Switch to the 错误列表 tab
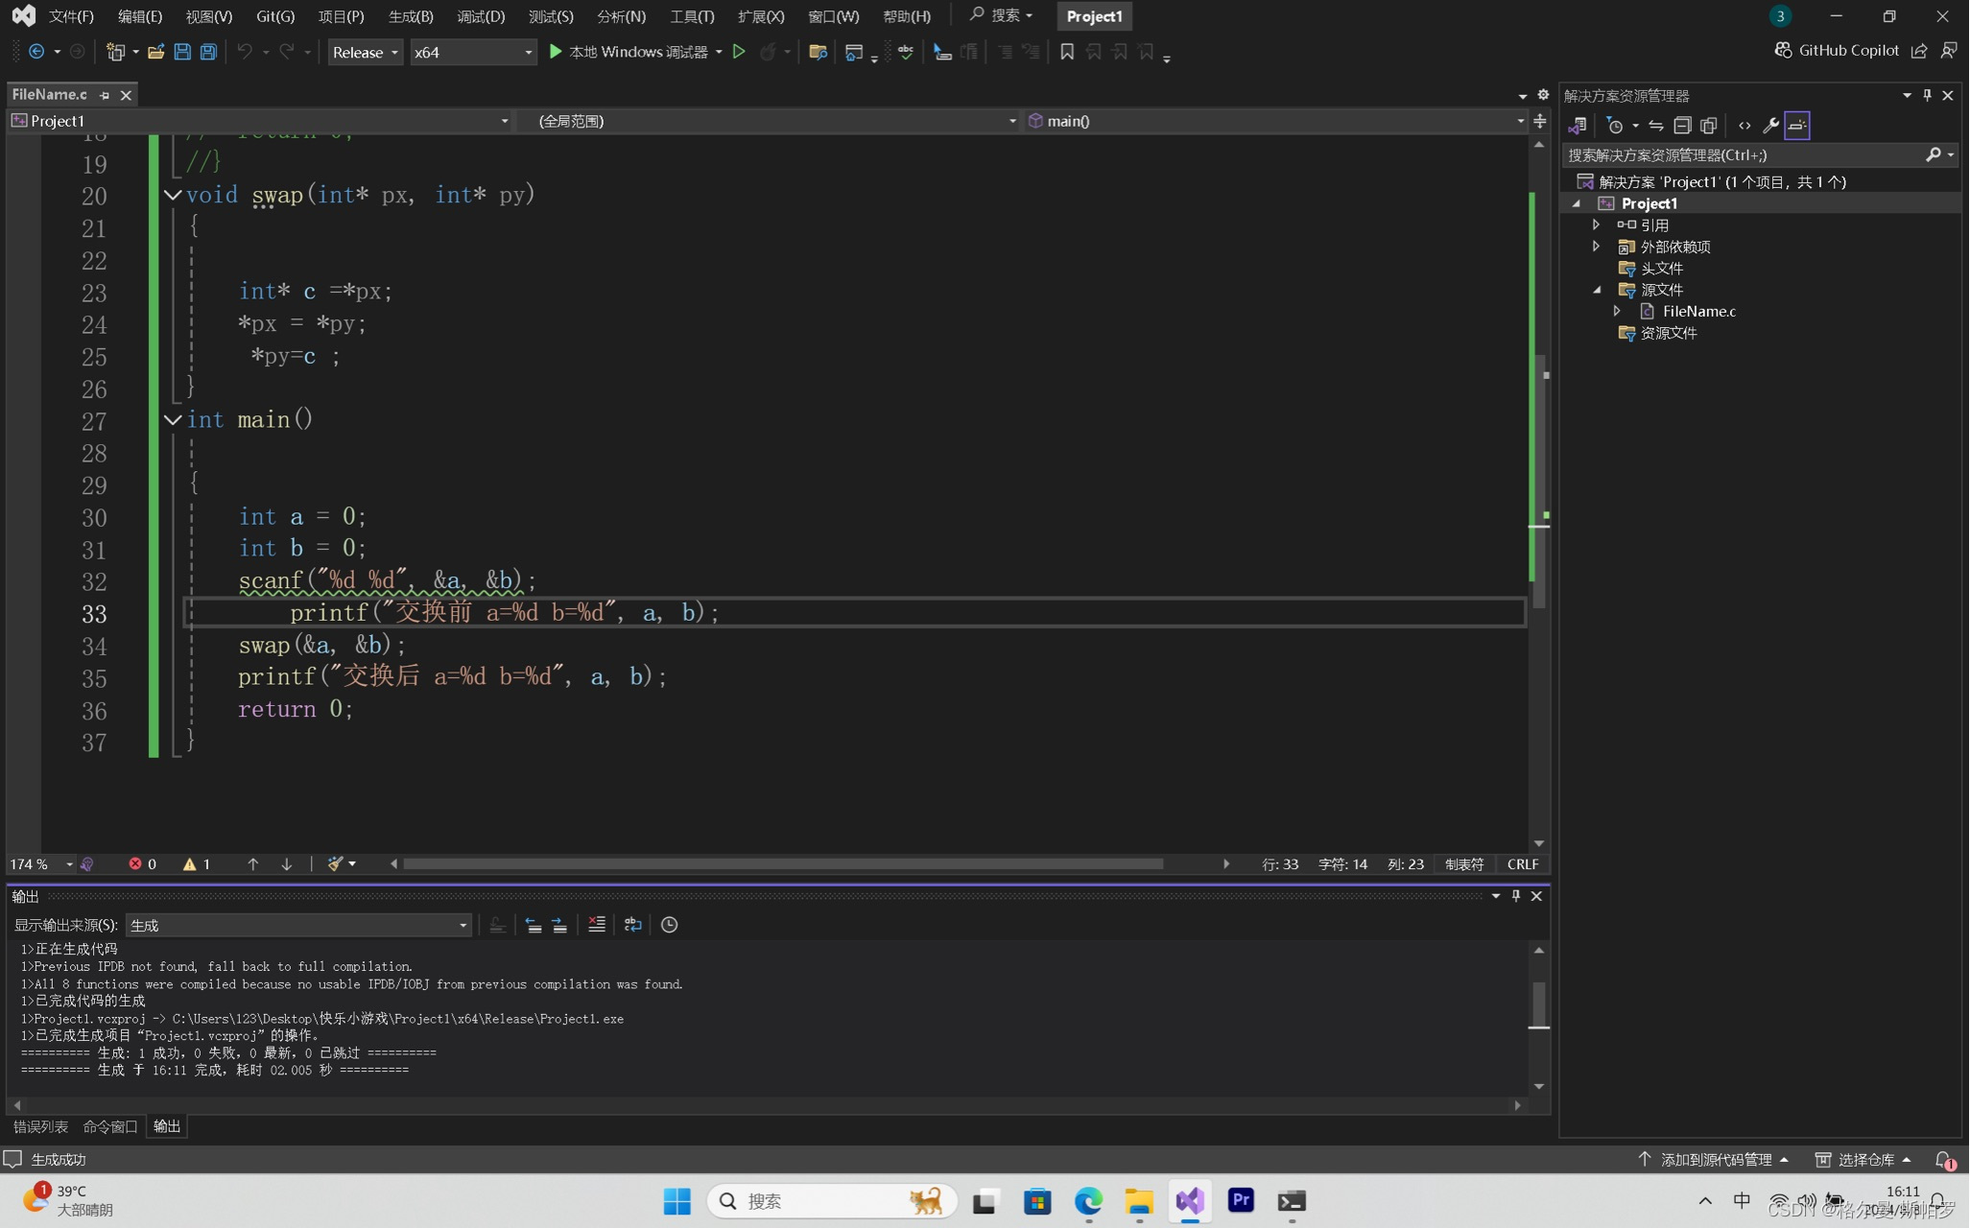1970x1228 pixels. point(40,1126)
